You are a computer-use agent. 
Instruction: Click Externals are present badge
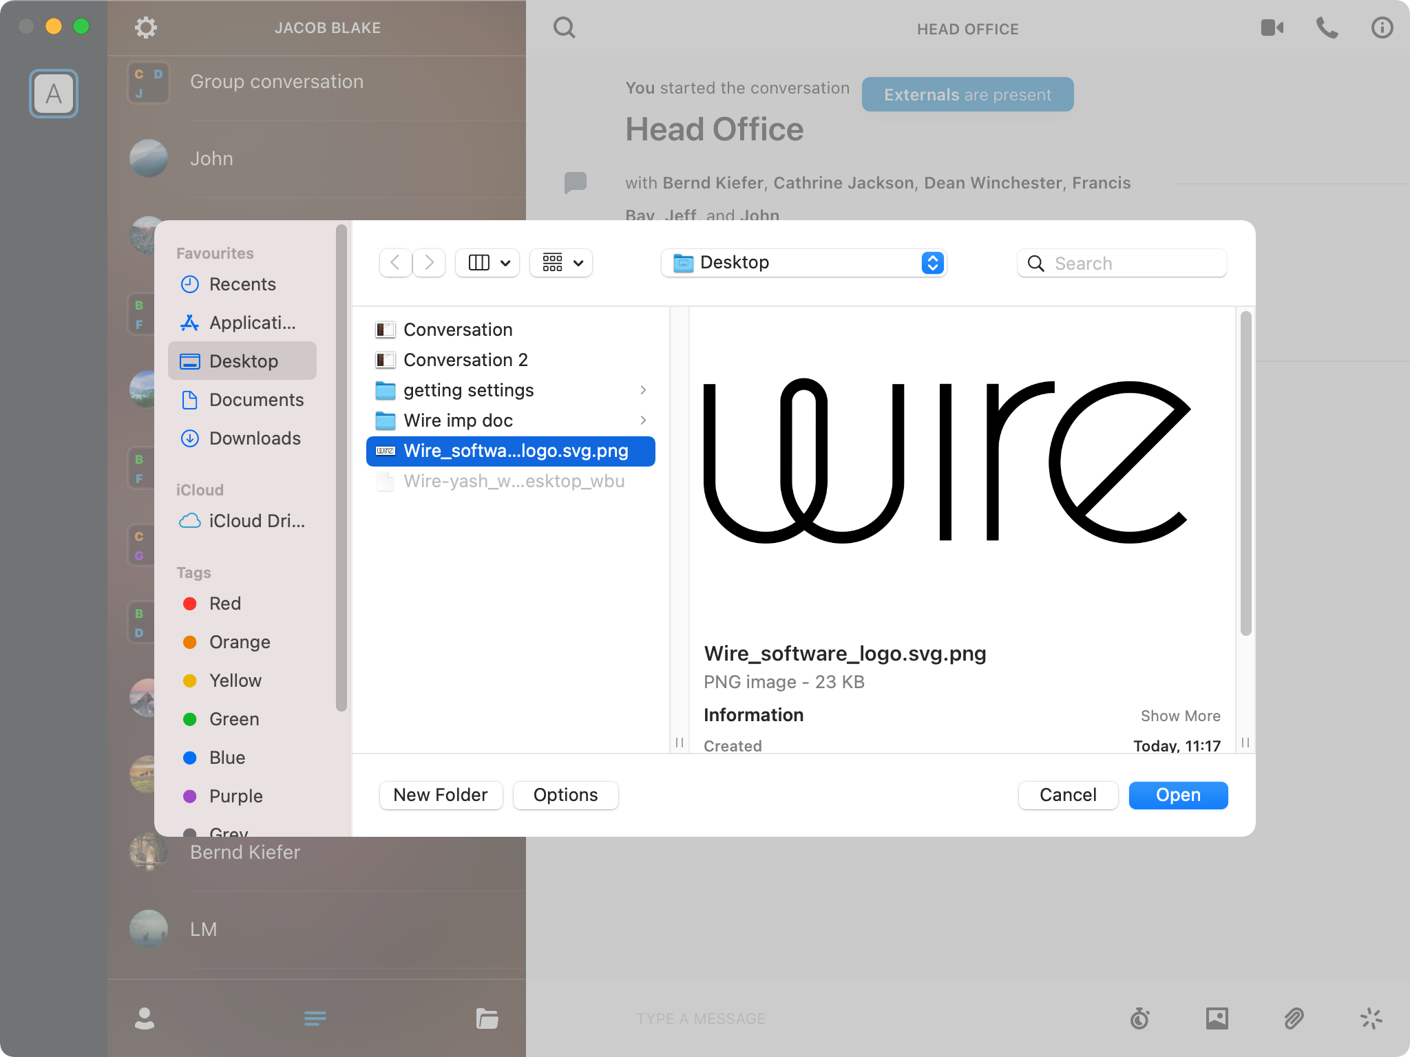tap(967, 94)
